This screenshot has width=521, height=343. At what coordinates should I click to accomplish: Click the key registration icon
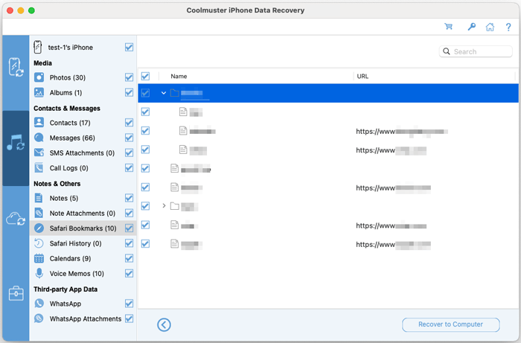pos(471,27)
